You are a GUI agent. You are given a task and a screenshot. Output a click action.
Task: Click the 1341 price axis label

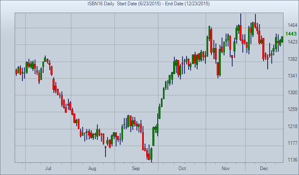[292, 76]
